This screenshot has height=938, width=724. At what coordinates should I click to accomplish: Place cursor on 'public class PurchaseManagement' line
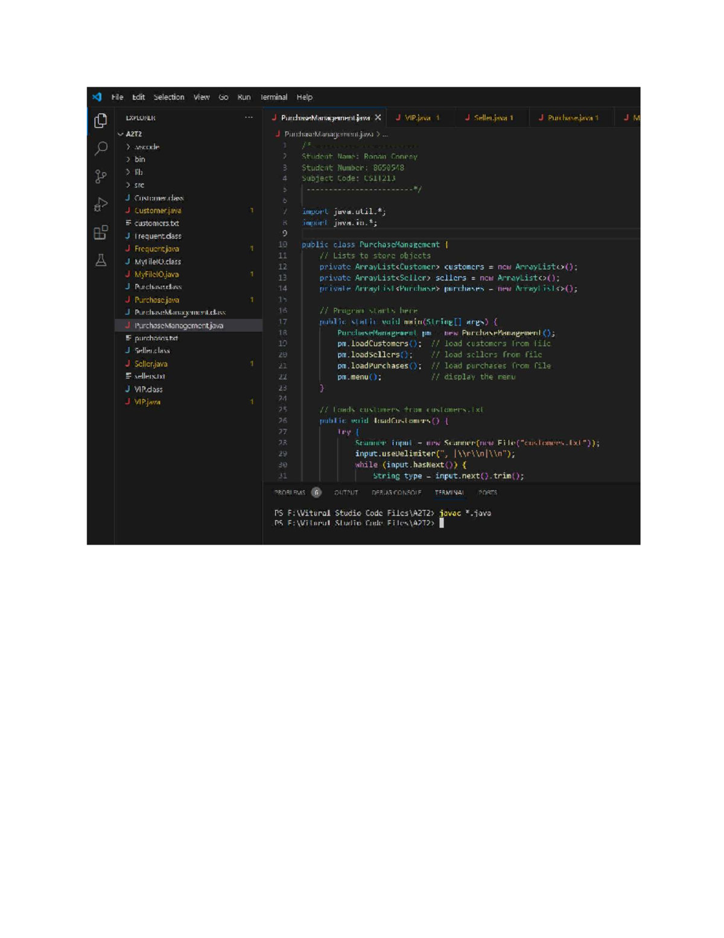click(x=375, y=245)
